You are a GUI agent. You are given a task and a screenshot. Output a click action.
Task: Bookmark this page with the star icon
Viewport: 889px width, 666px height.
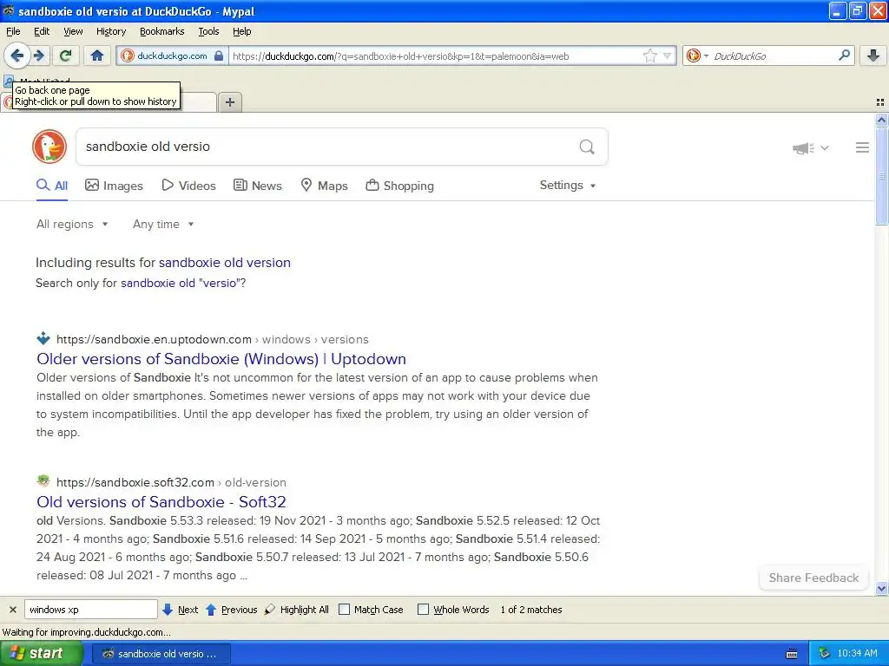649,55
